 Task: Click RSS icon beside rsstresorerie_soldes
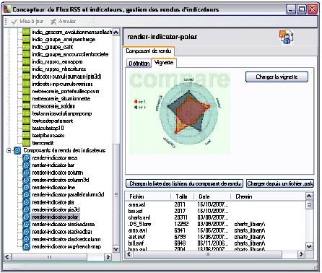tap(26, 106)
